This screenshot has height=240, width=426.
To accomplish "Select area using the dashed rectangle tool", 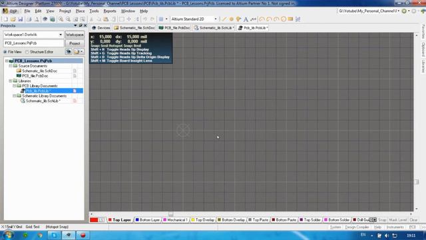I will (122, 19).
